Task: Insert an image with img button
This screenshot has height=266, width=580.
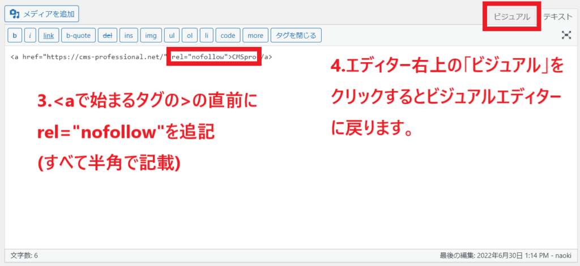Action: (151, 36)
